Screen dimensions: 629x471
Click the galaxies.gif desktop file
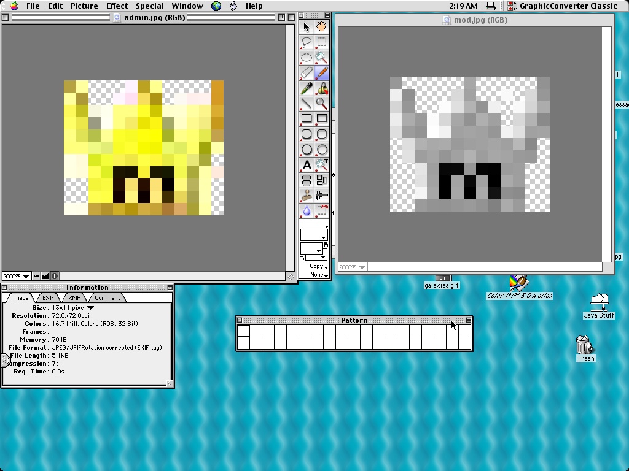coord(442,282)
